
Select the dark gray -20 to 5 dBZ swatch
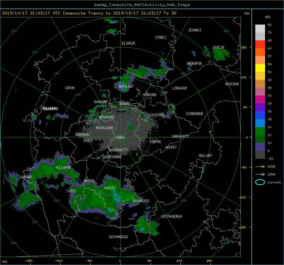point(260,155)
